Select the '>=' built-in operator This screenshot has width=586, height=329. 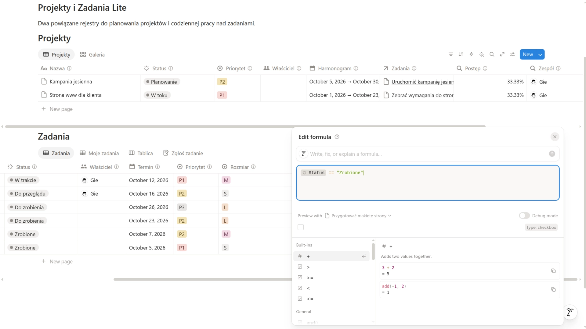coord(331,278)
